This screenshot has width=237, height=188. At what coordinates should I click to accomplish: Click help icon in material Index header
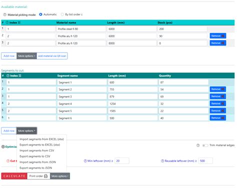point(7,22)
